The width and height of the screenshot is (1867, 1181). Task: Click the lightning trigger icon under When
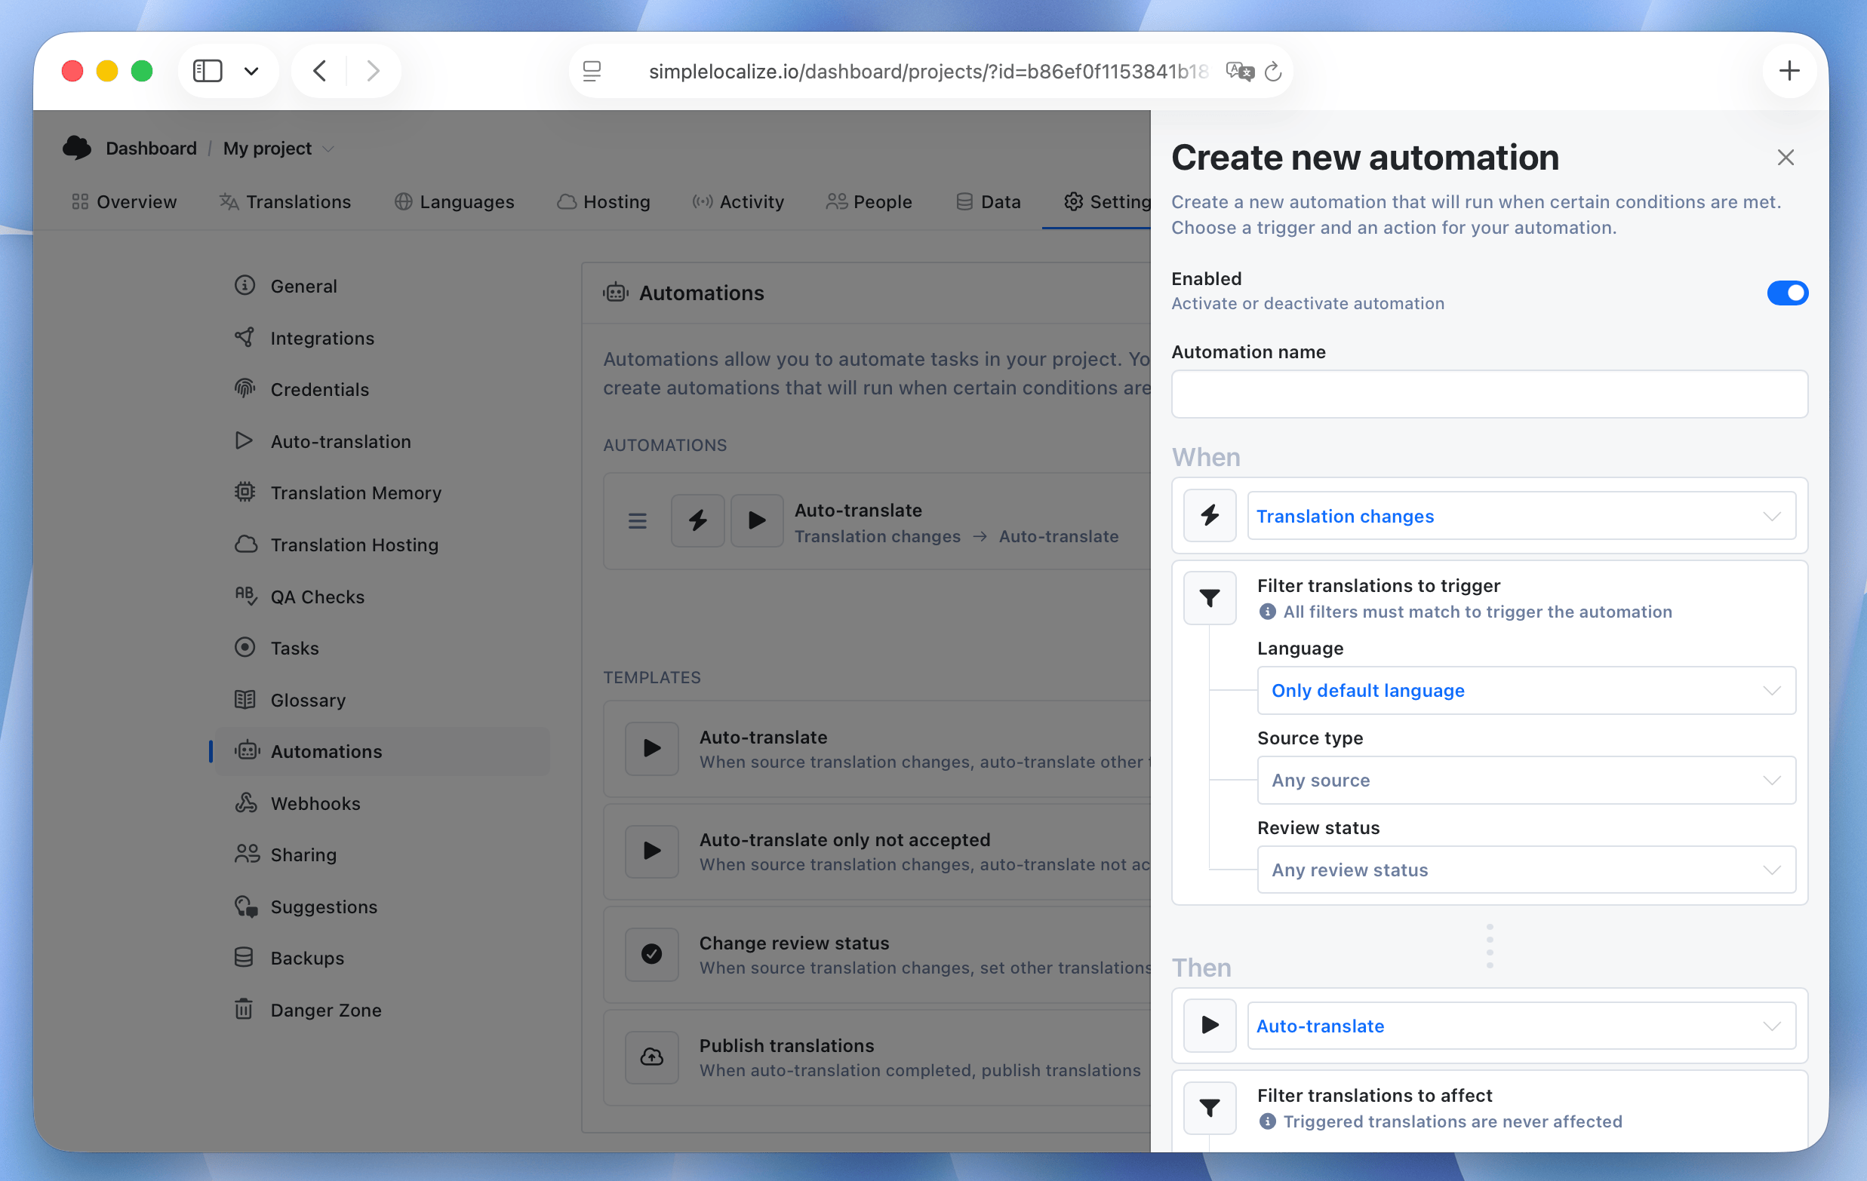(1209, 515)
